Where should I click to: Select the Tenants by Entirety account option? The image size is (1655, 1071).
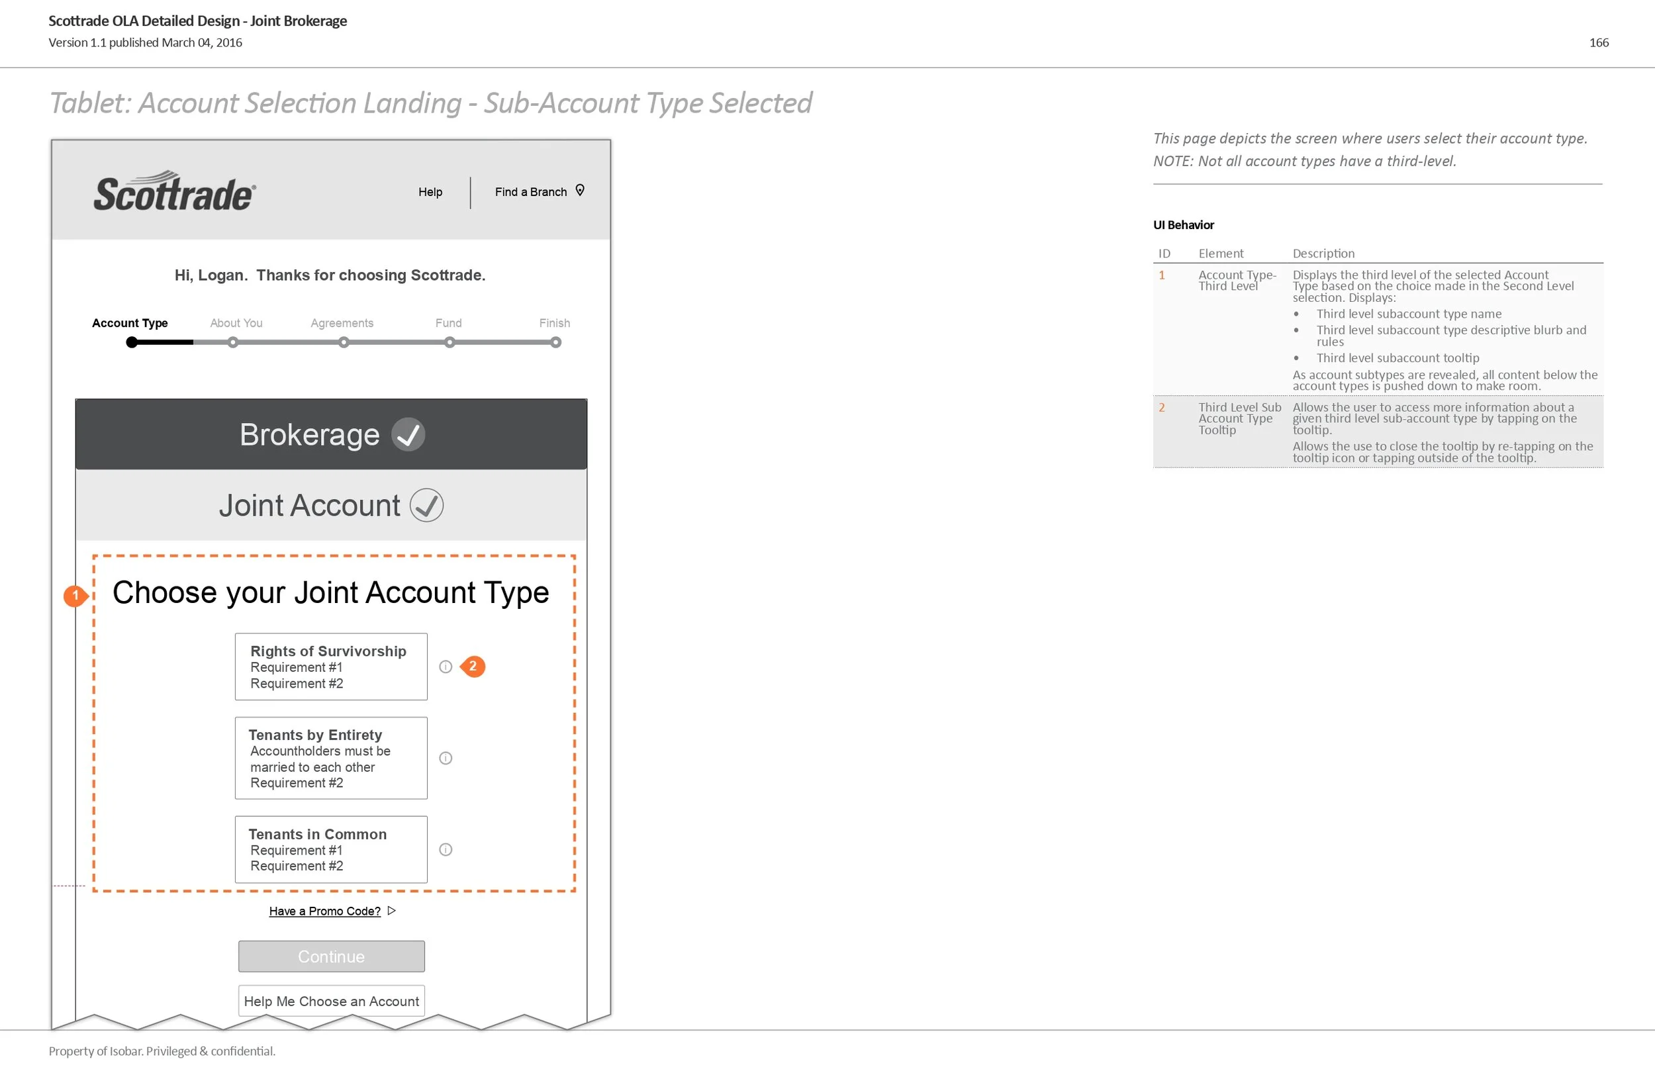331,758
